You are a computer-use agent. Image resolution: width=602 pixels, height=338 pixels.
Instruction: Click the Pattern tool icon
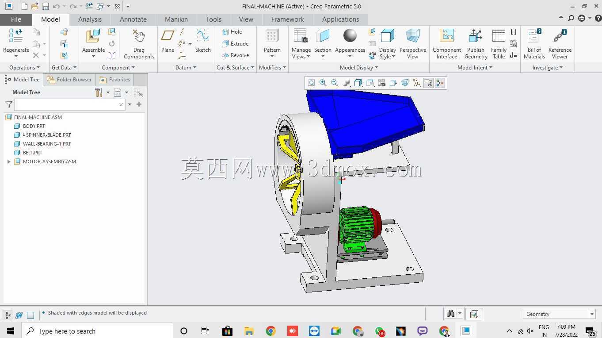pos(272,36)
